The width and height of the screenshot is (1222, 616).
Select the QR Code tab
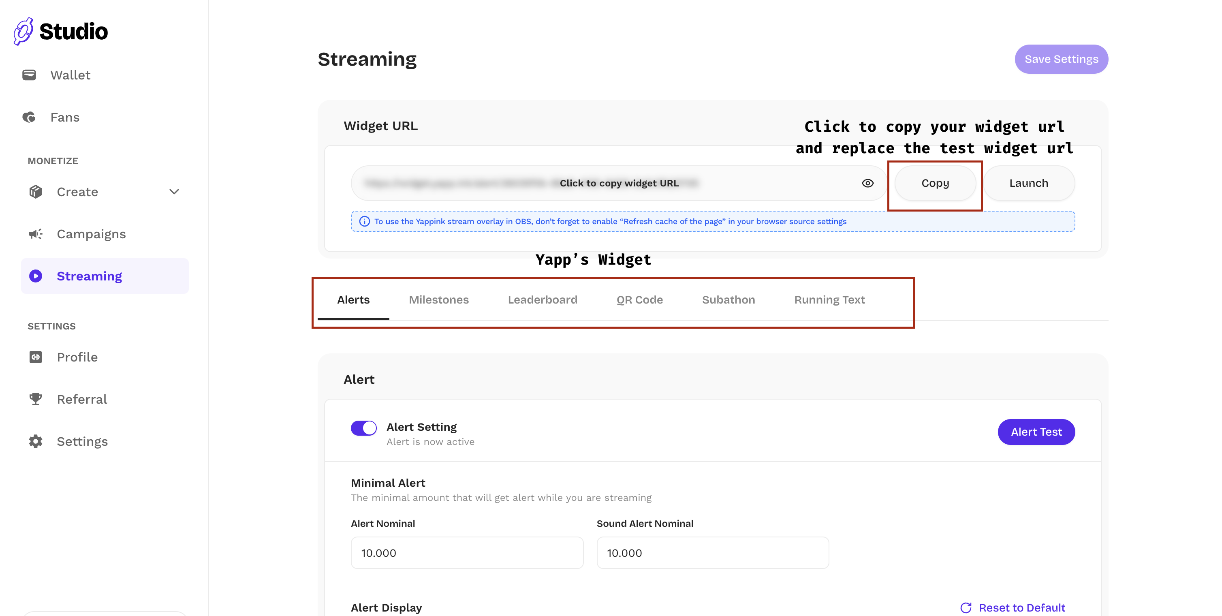click(x=639, y=300)
